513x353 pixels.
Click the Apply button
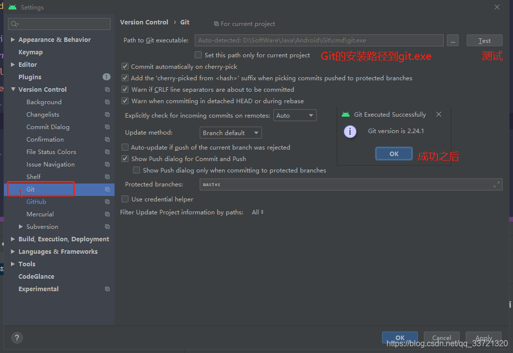[x=484, y=338]
